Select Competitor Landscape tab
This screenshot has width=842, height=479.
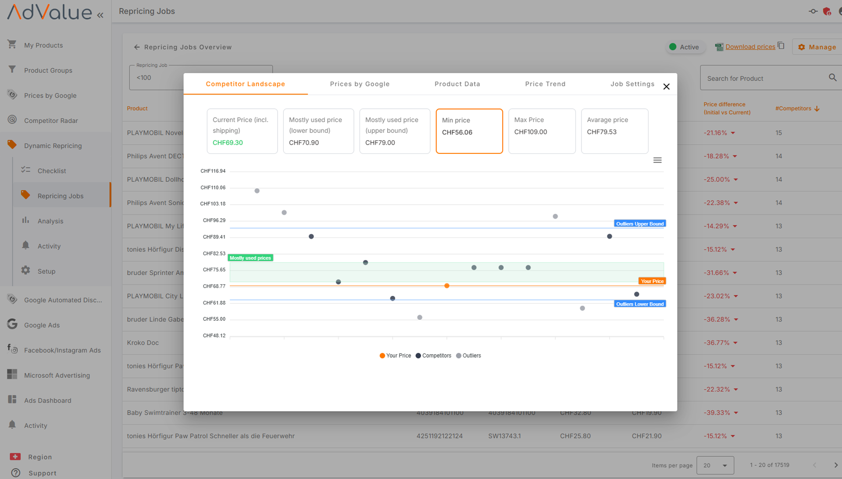pos(245,84)
